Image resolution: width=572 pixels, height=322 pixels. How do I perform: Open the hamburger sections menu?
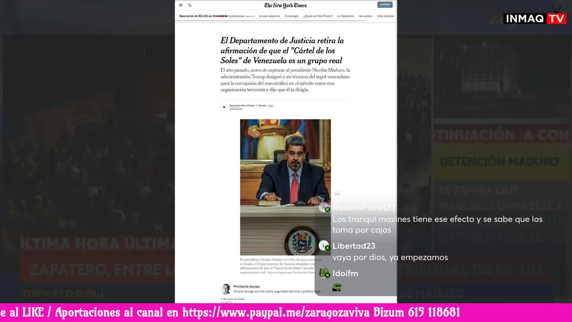point(181,5)
